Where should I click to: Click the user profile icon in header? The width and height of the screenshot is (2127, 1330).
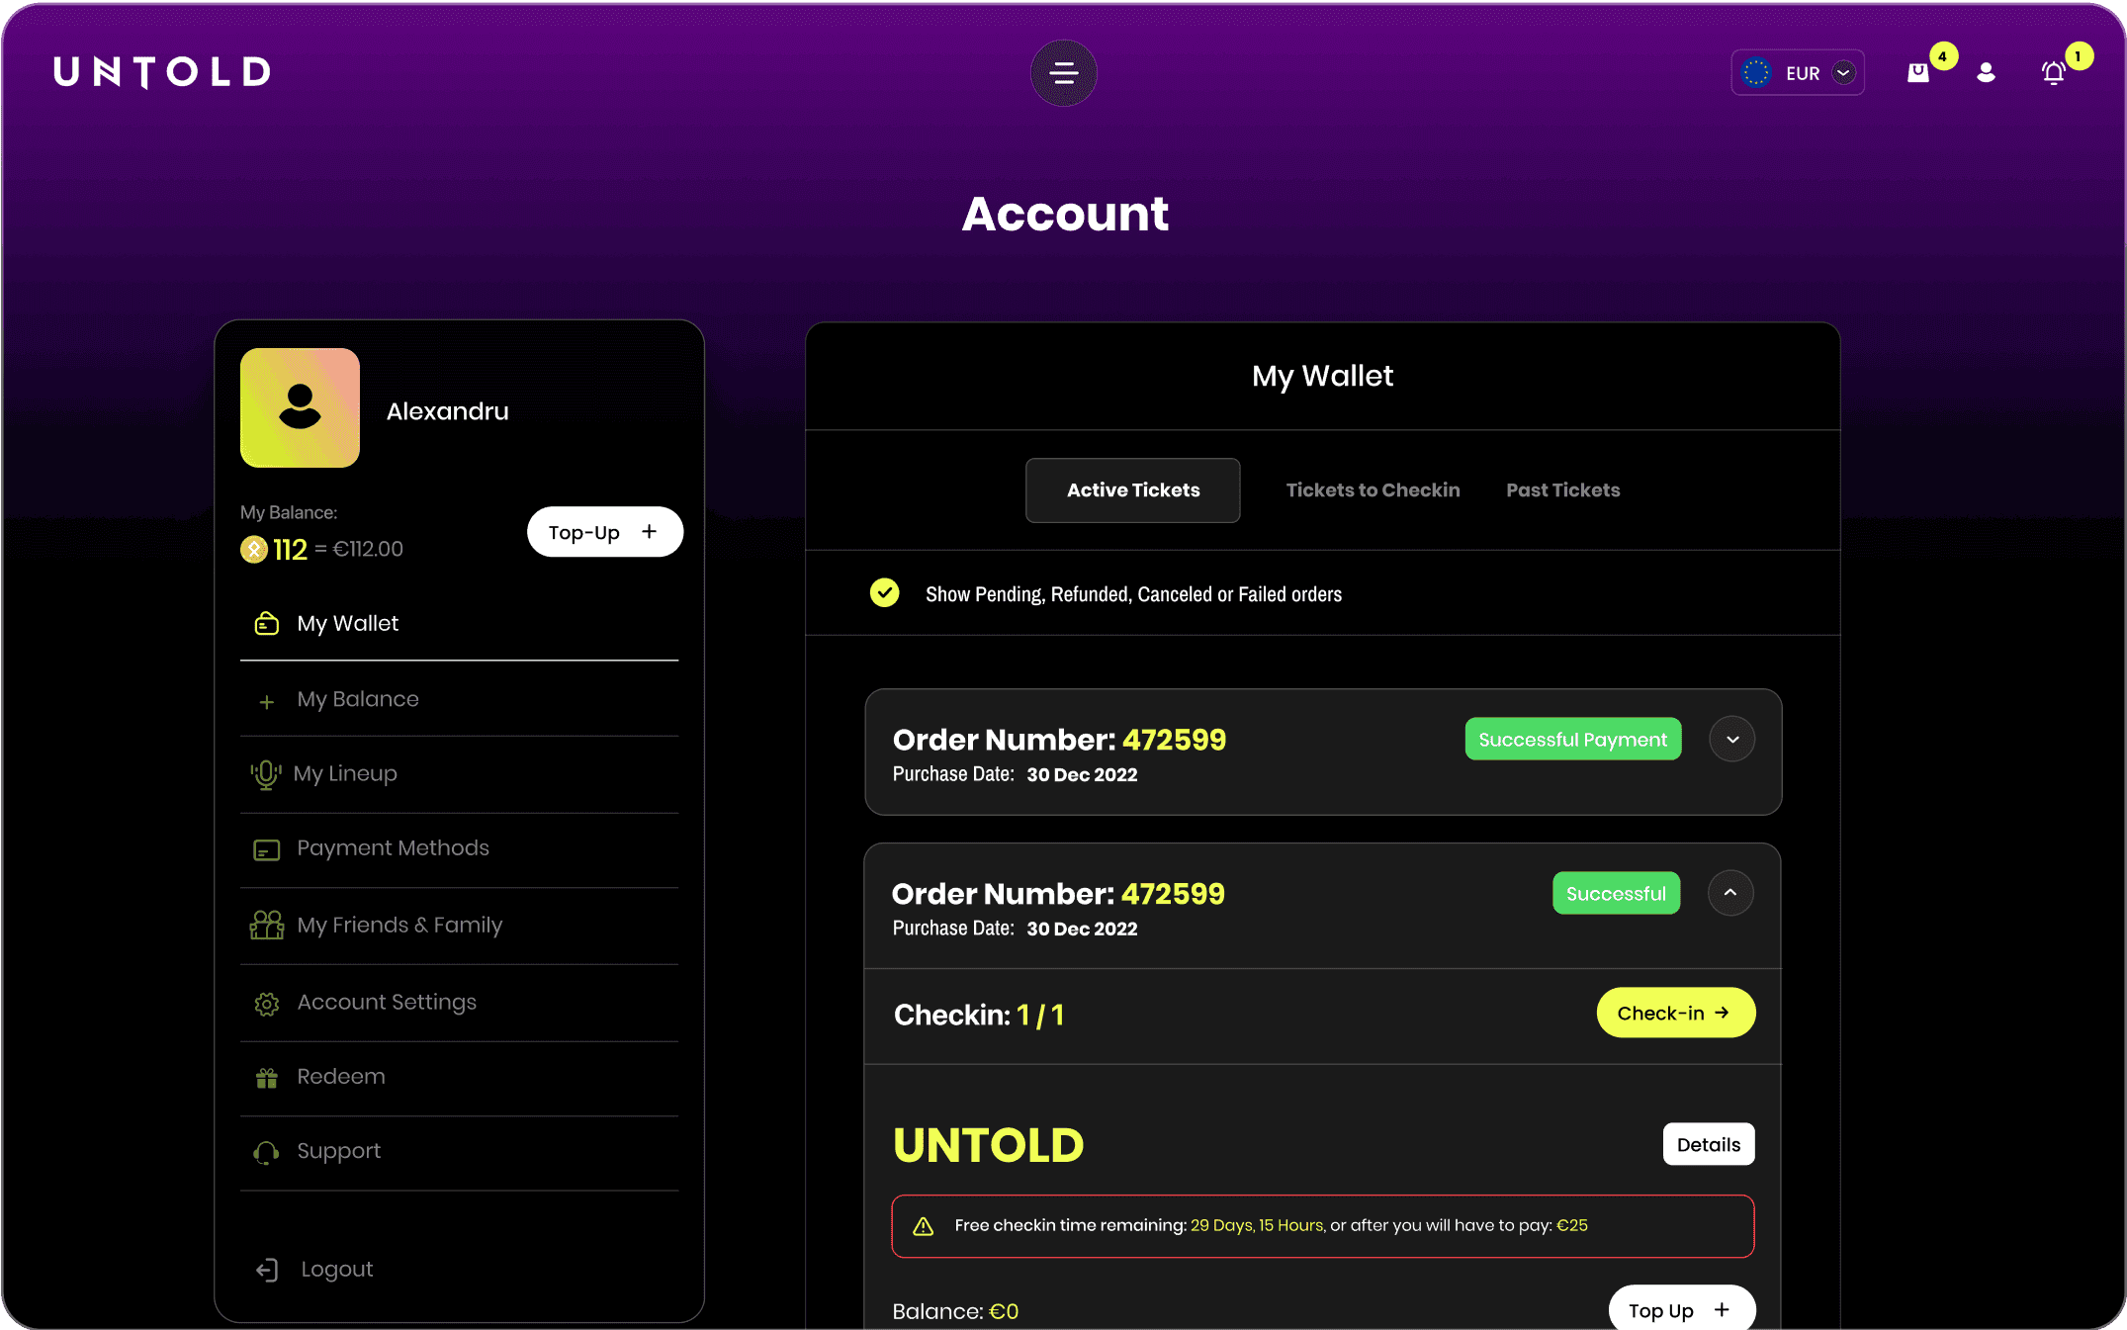tap(1986, 73)
